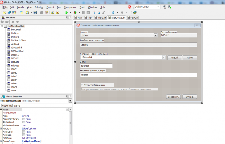Open Refactor menu
The image size is (225, 144).
[x=39, y=7]
